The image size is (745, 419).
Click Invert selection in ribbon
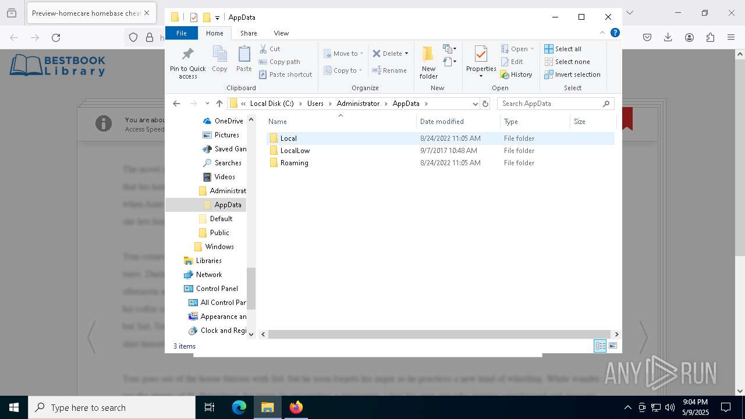point(572,74)
